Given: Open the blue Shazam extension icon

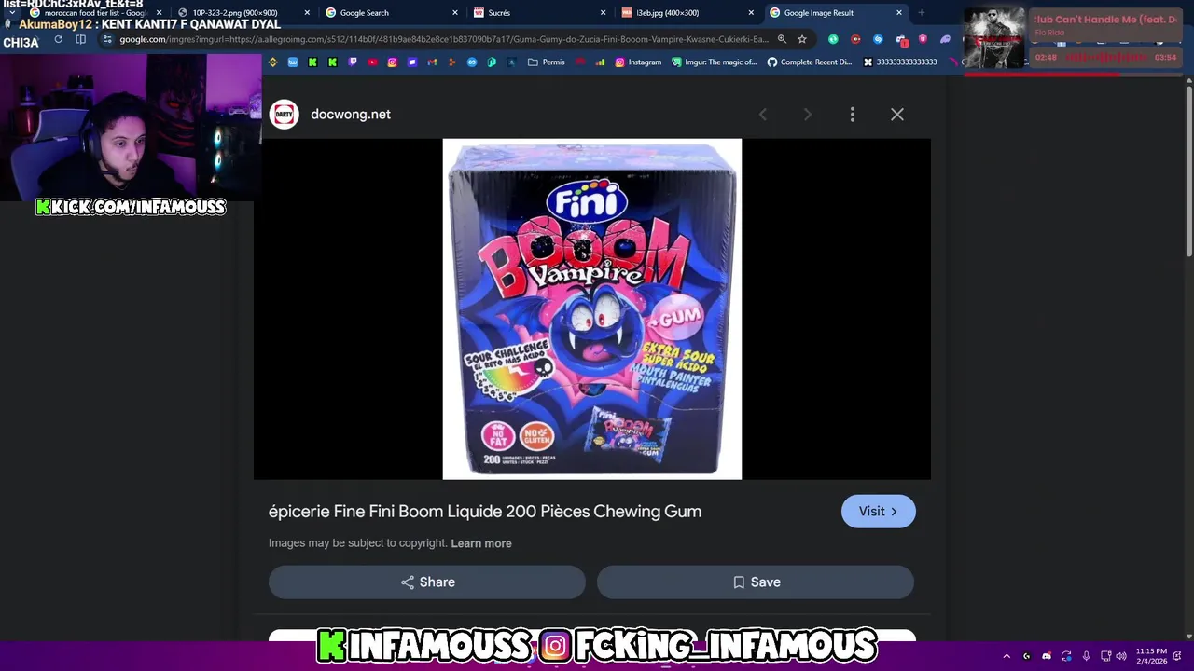Looking at the screenshot, I should [878, 39].
